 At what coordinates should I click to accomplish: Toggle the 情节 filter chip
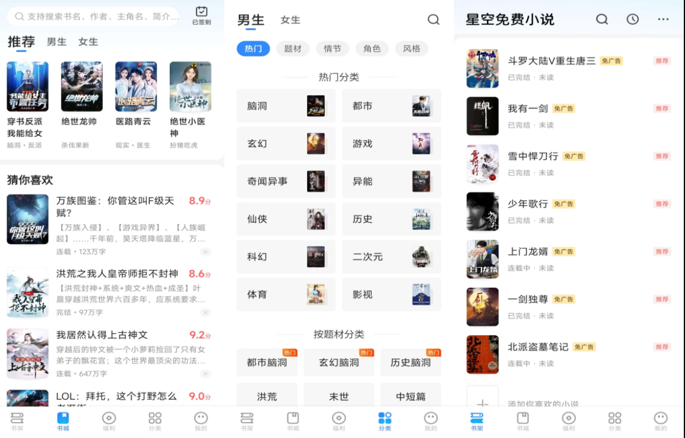pos(332,48)
